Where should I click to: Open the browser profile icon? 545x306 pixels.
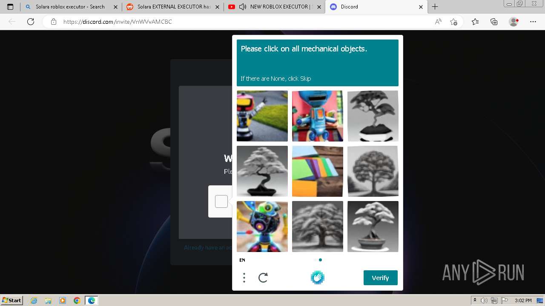513,22
